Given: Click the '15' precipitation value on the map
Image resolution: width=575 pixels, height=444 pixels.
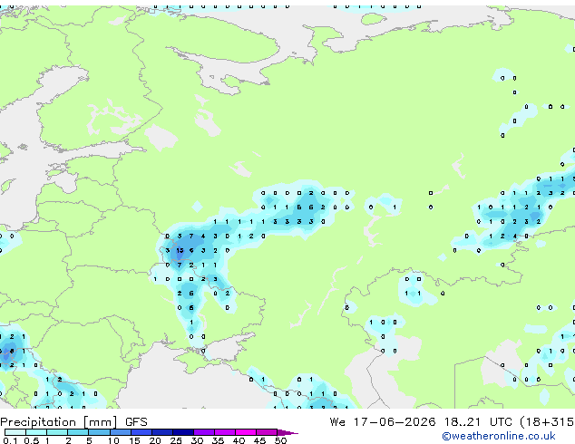Looking at the screenshot, I should (x=180, y=251).
